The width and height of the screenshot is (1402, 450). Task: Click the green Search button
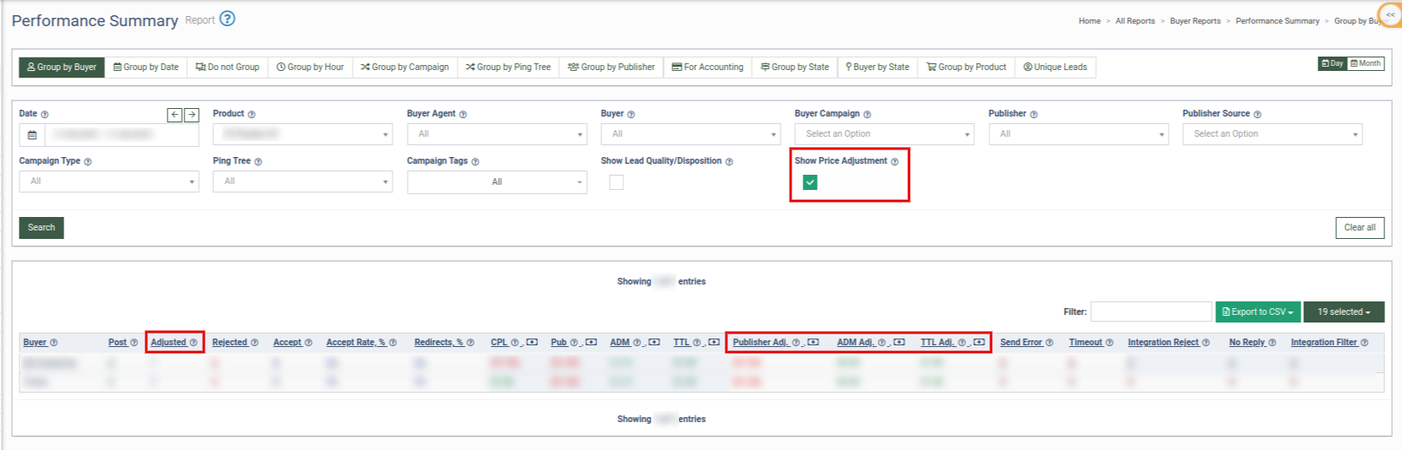pos(41,228)
